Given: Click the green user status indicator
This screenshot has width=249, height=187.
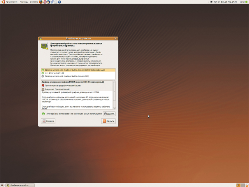Looking at the screenshot, I should [246, 2].
